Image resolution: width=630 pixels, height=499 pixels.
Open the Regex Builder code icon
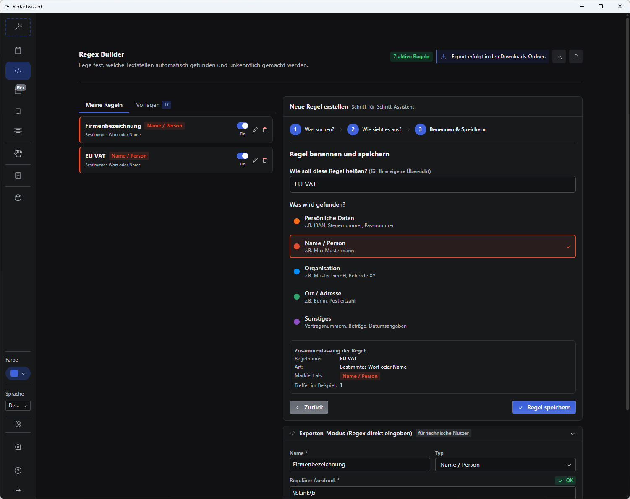point(18,71)
